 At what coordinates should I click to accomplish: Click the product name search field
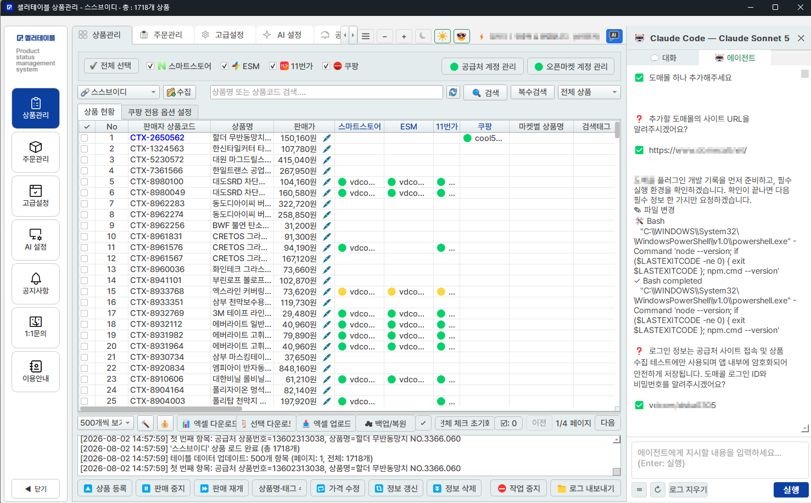coord(327,92)
